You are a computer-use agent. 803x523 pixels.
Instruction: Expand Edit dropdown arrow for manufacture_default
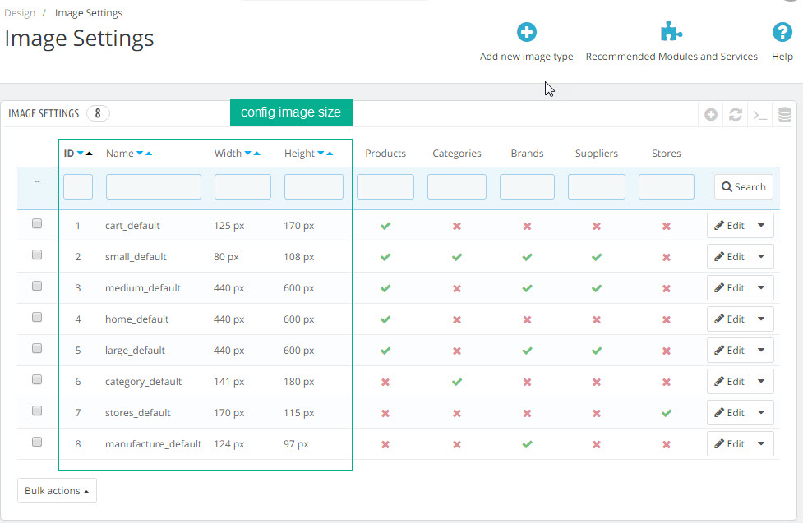click(762, 443)
